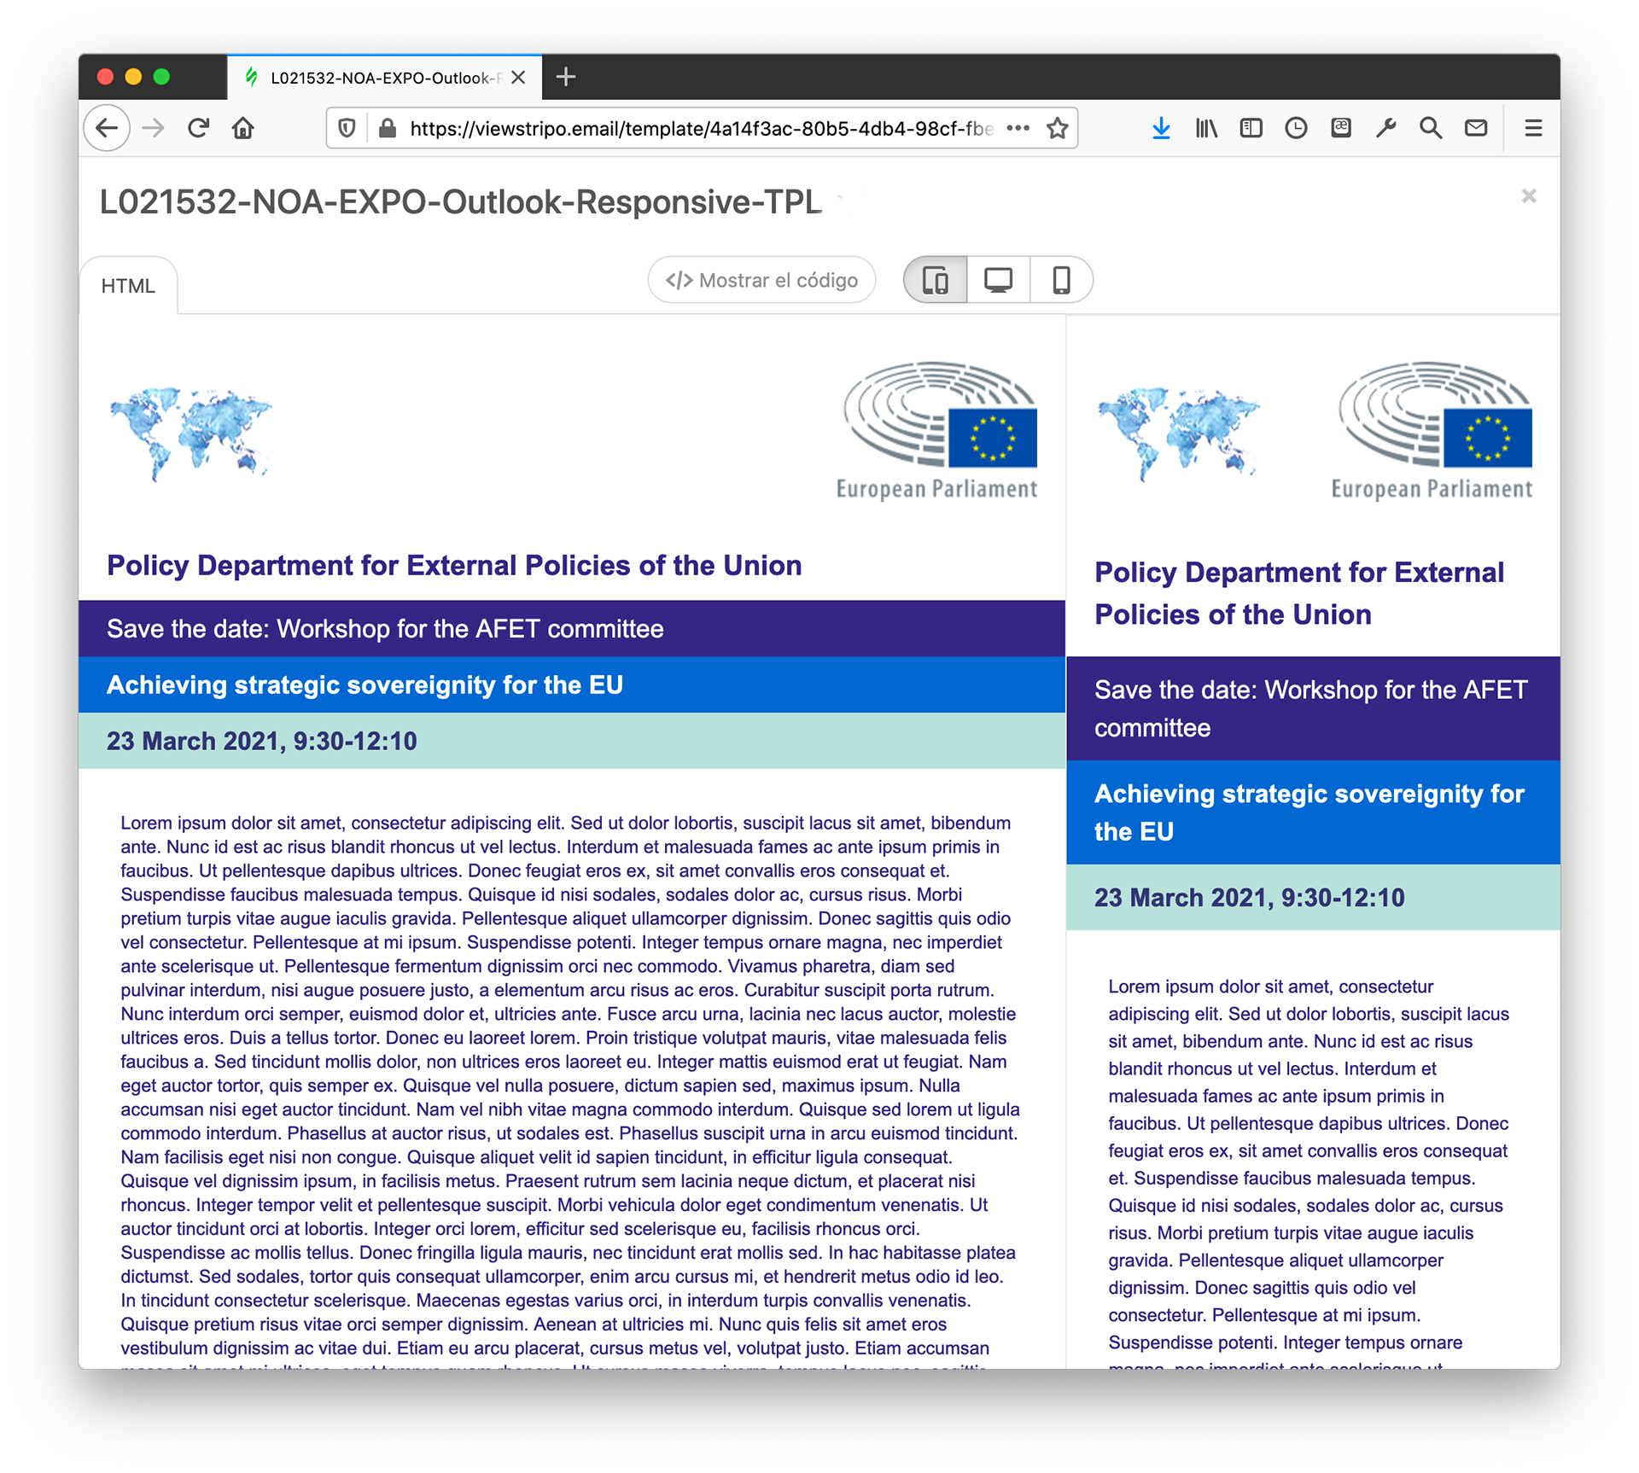Select the HTML tab

pyautogui.click(x=128, y=286)
